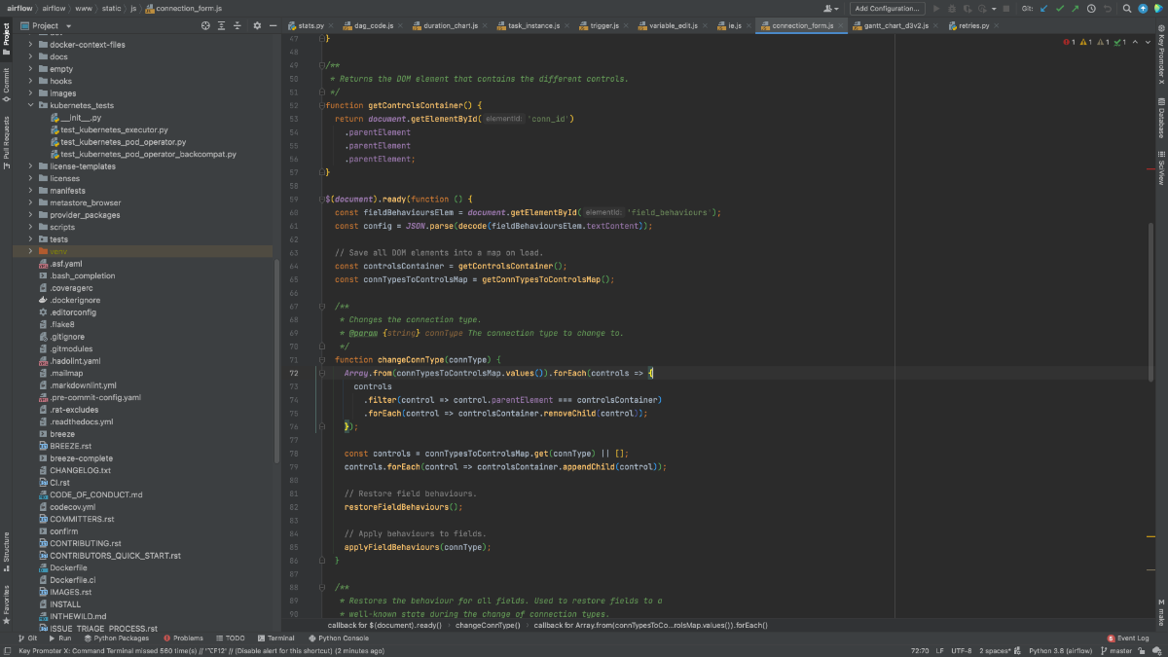Expand the tests folder
This screenshot has width=1168, height=657.
[30, 239]
